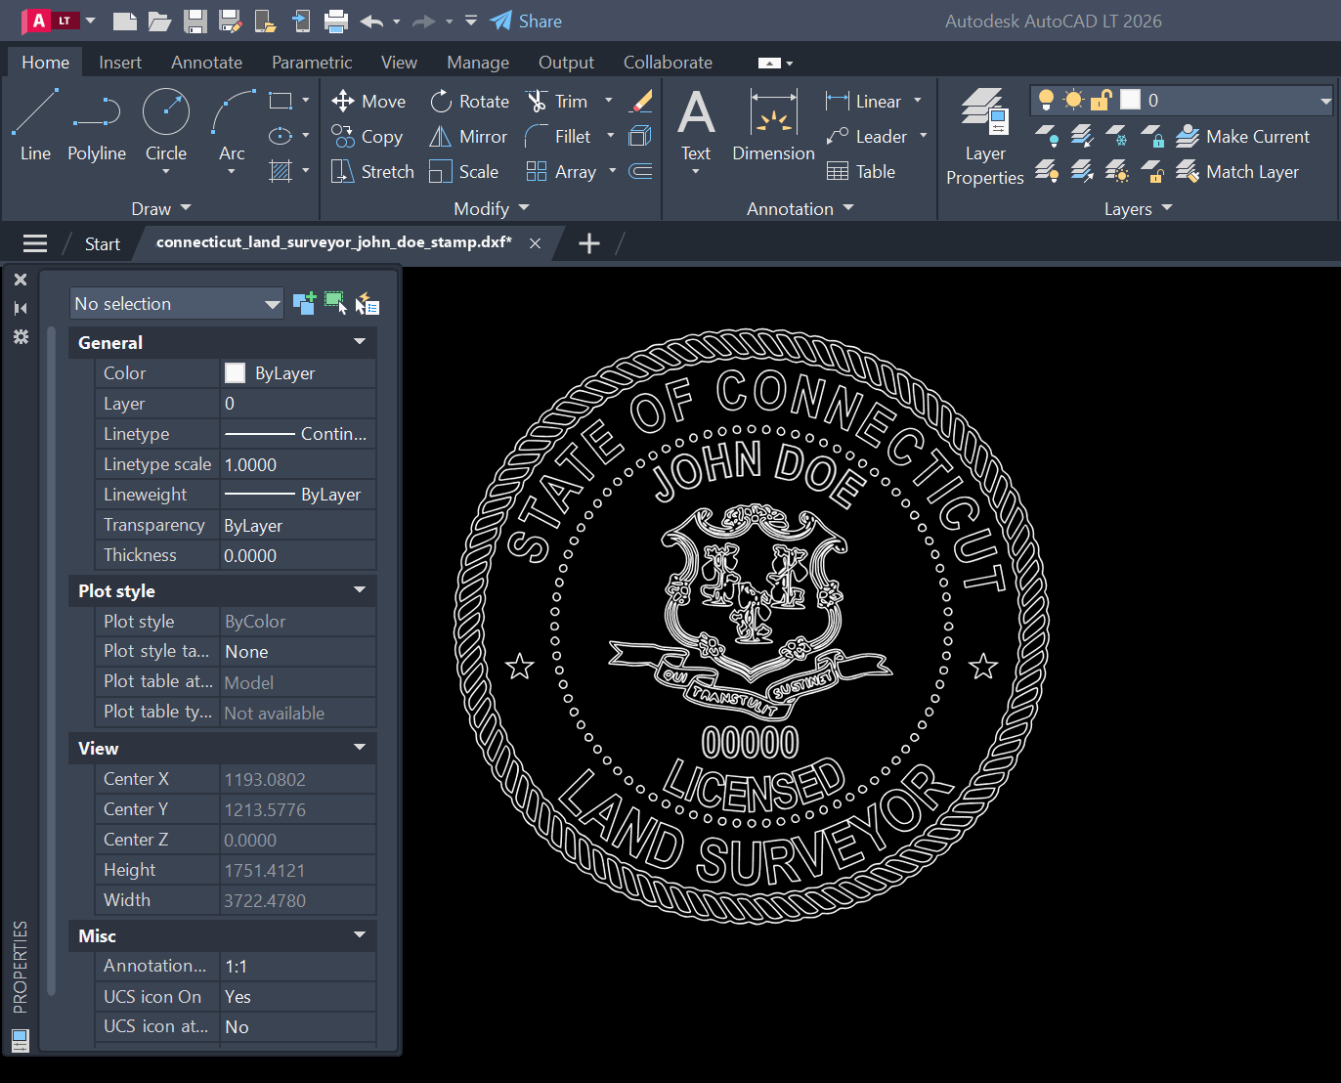
Task: Select the Mirror tool
Action: 468,137
